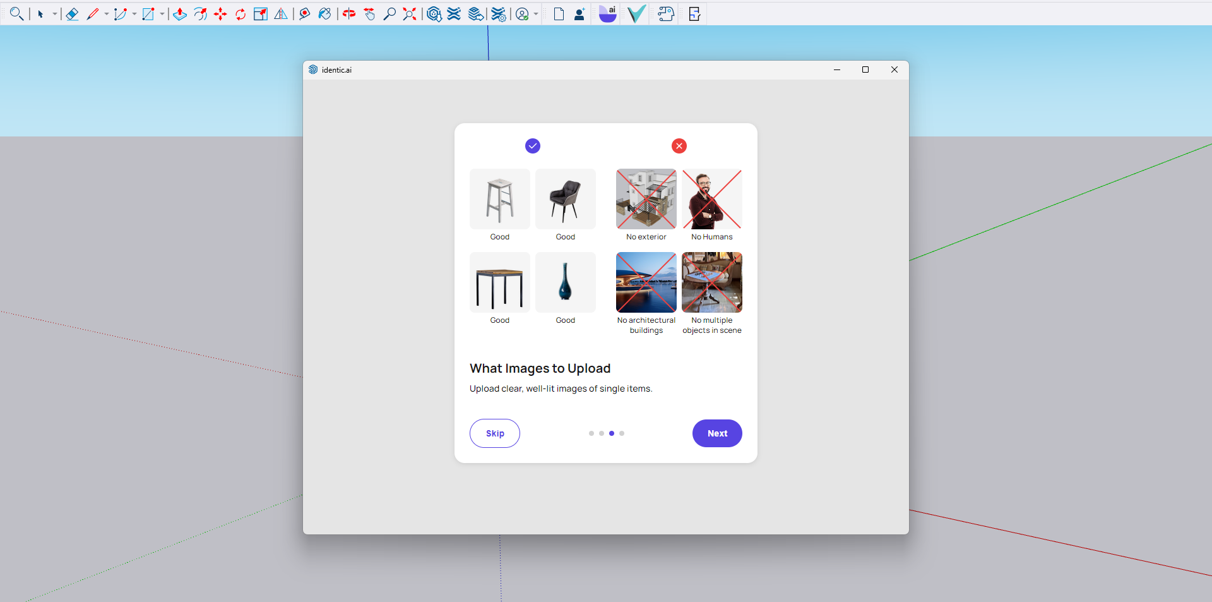Close the identic.ai dialog window
This screenshot has width=1212, height=602.
point(894,69)
